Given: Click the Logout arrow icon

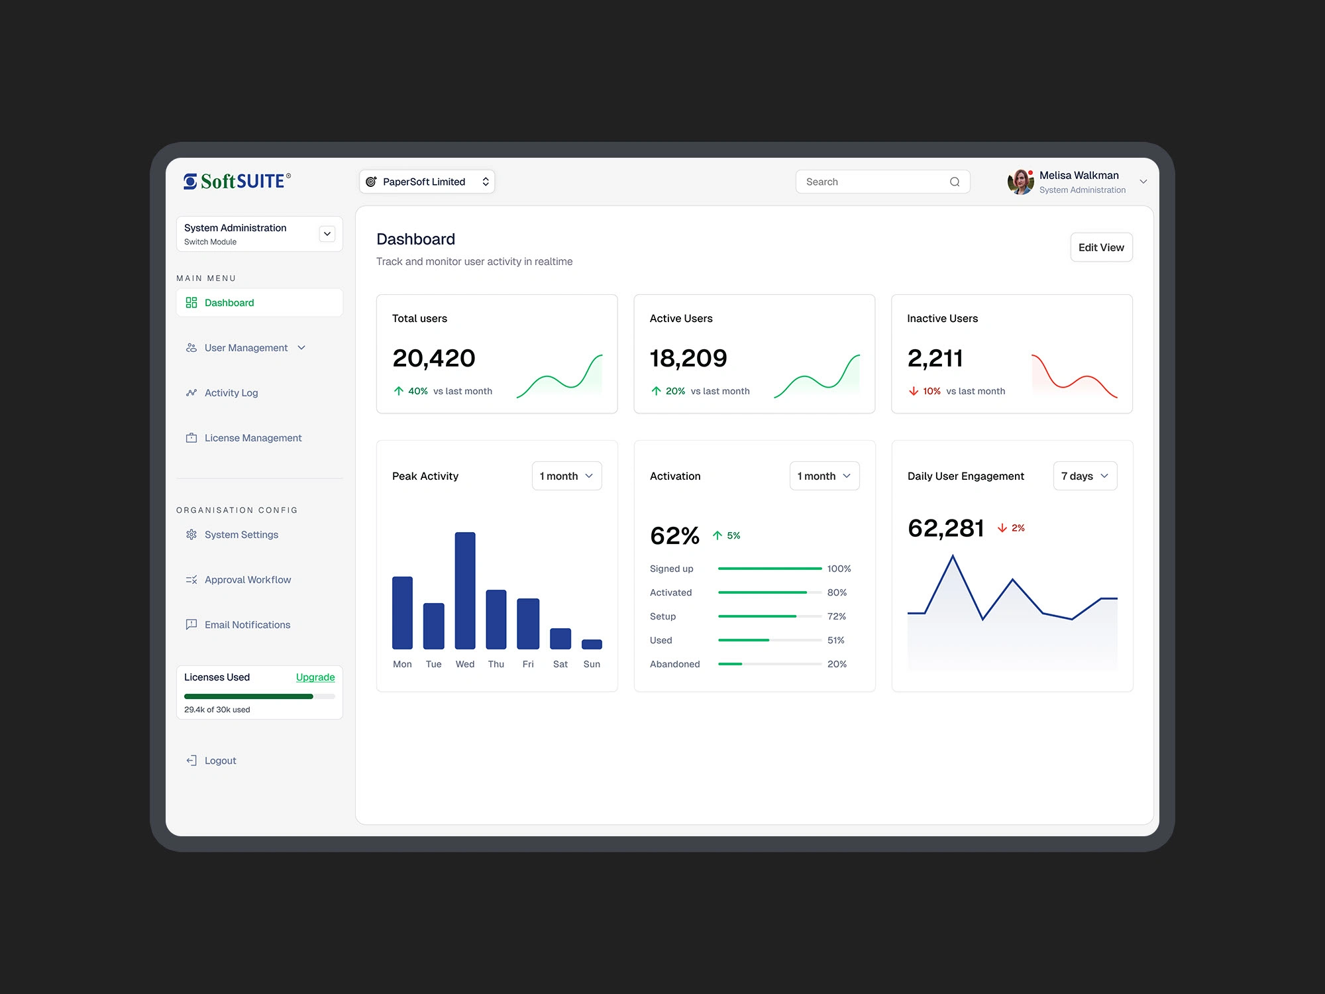Looking at the screenshot, I should (191, 761).
